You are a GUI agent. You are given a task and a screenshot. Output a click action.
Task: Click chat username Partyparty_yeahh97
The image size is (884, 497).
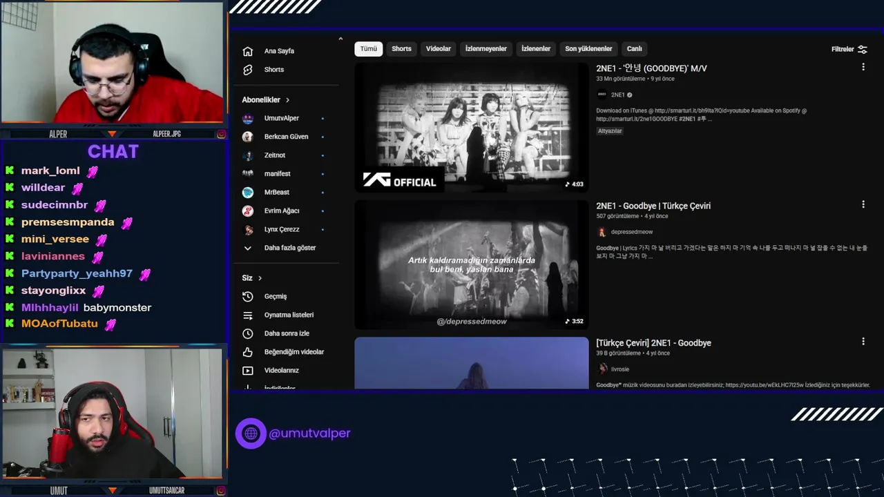pos(77,273)
